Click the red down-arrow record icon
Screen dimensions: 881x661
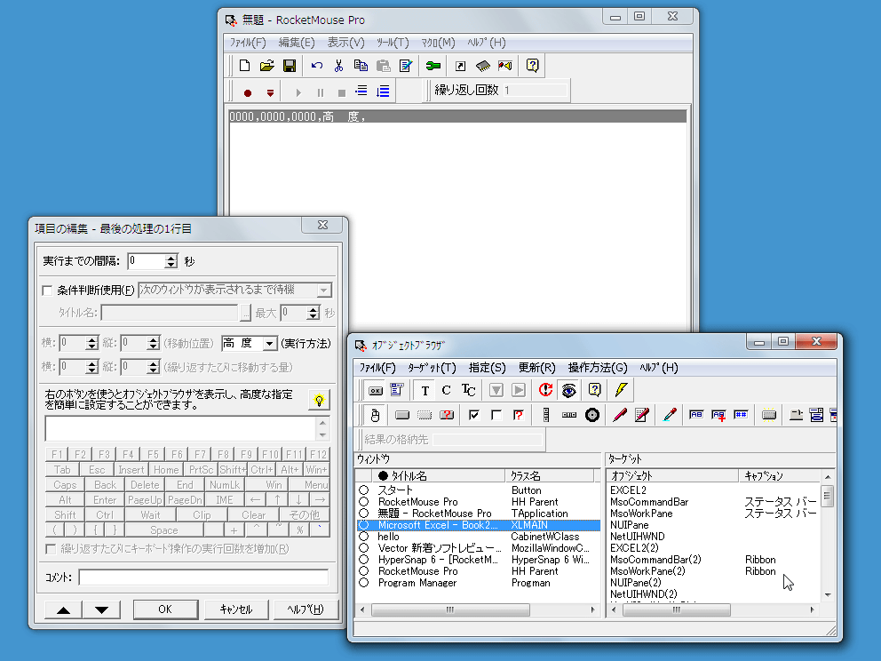coord(270,92)
